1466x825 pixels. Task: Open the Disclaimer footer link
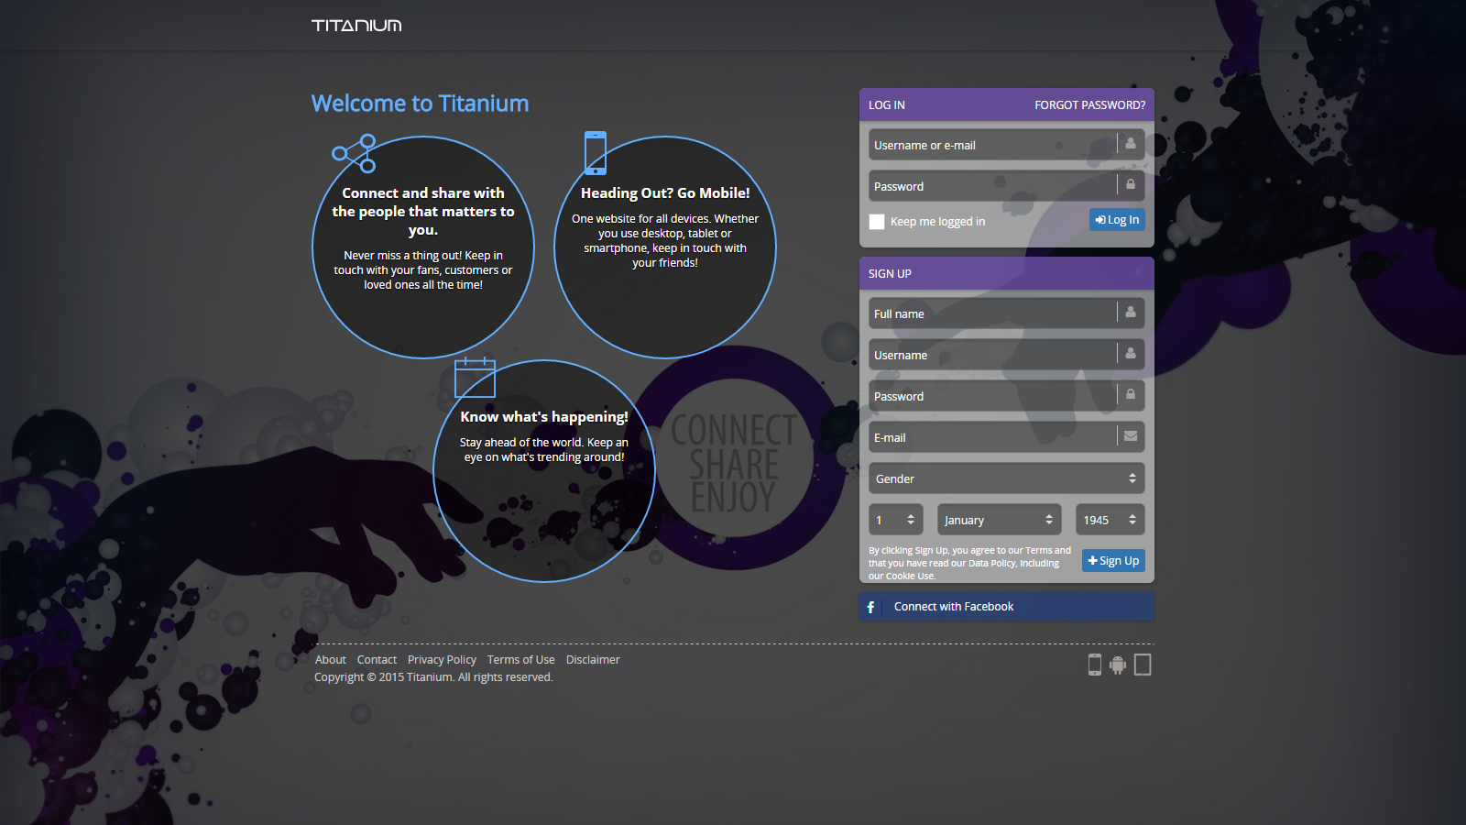click(593, 660)
